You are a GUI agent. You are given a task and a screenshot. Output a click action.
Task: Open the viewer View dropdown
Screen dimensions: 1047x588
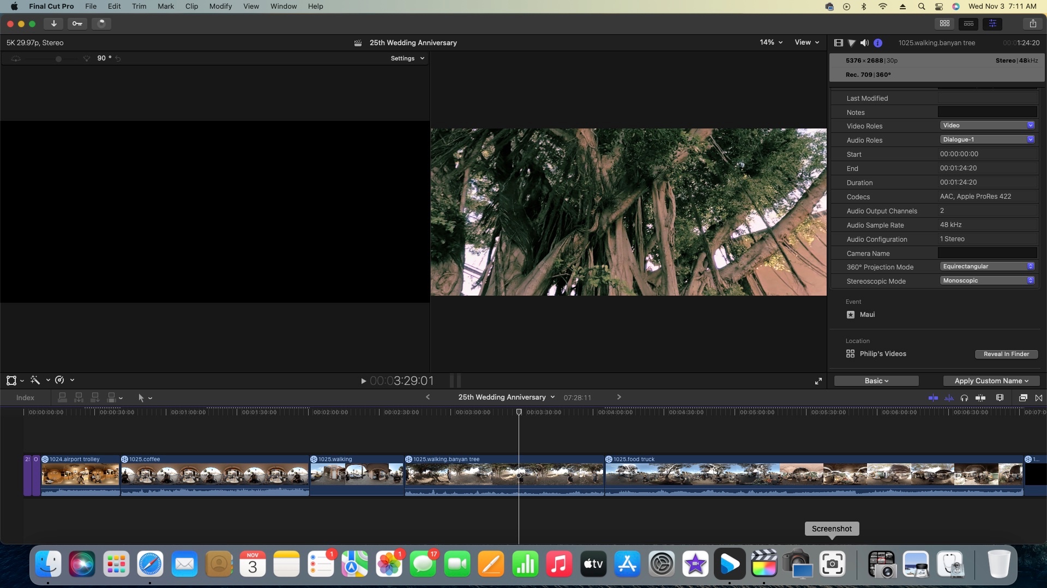[807, 42]
